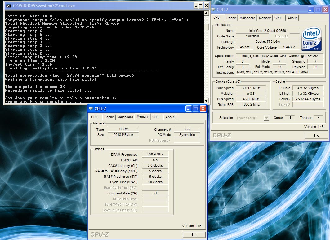The width and height of the screenshot is (330, 240).
Task: Click the L1 Data cache value
Action: [308, 88]
